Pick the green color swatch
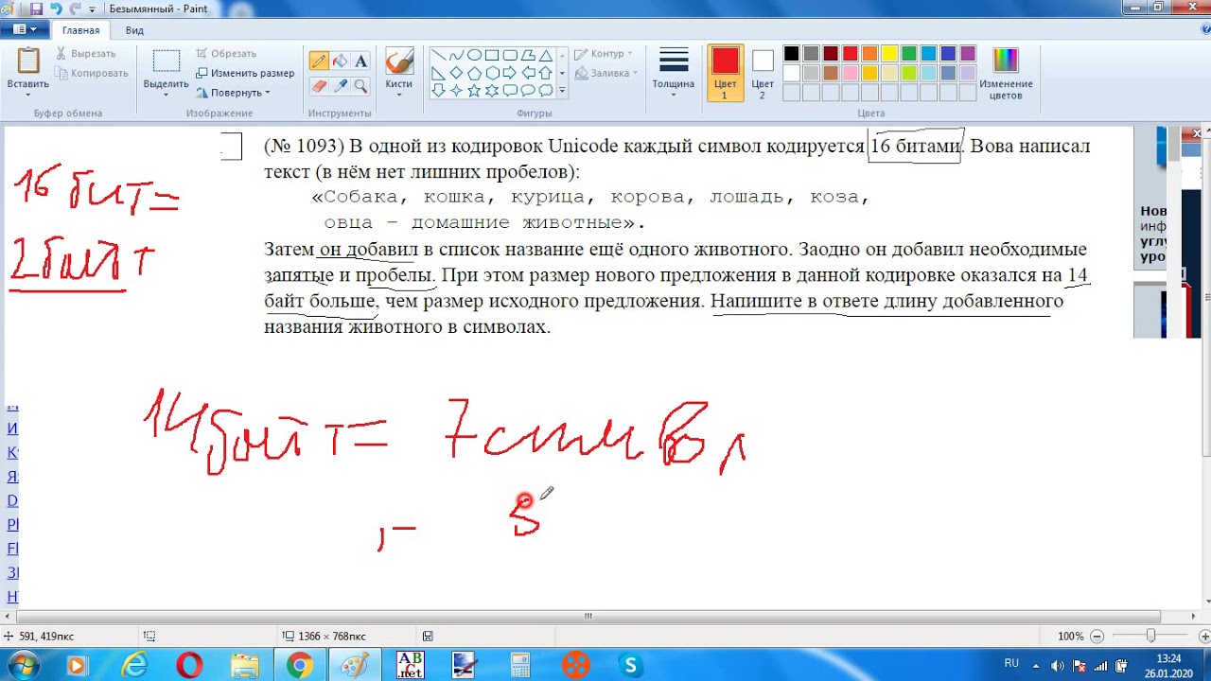The image size is (1211, 681). pyautogui.click(x=909, y=54)
